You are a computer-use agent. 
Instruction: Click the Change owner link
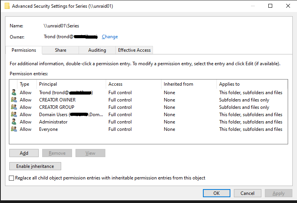pyautogui.click(x=110, y=37)
